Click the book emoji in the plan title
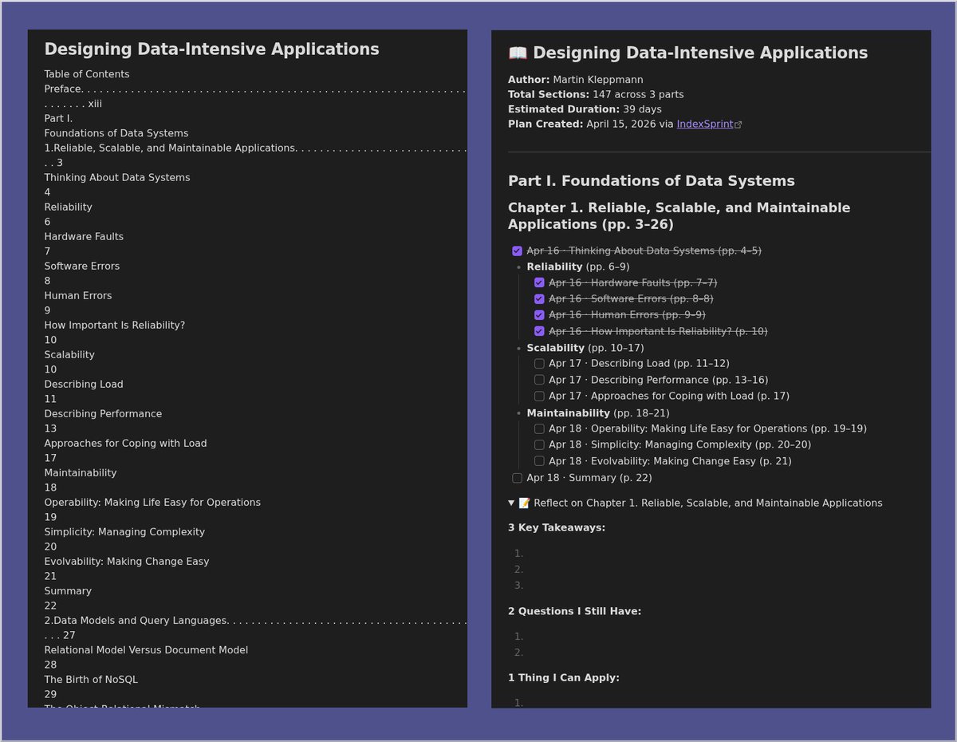 pyautogui.click(x=518, y=53)
